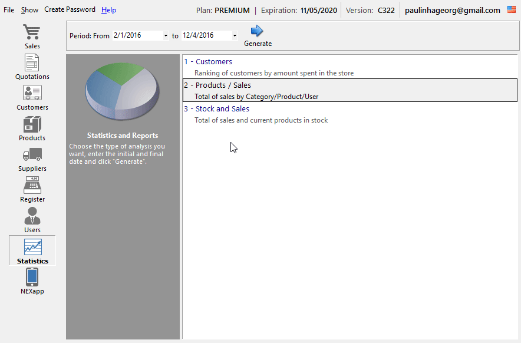Click the paulinhageorg@gmail.com account text
The width and height of the screenshot is (521, 343).
coord(452,10)
